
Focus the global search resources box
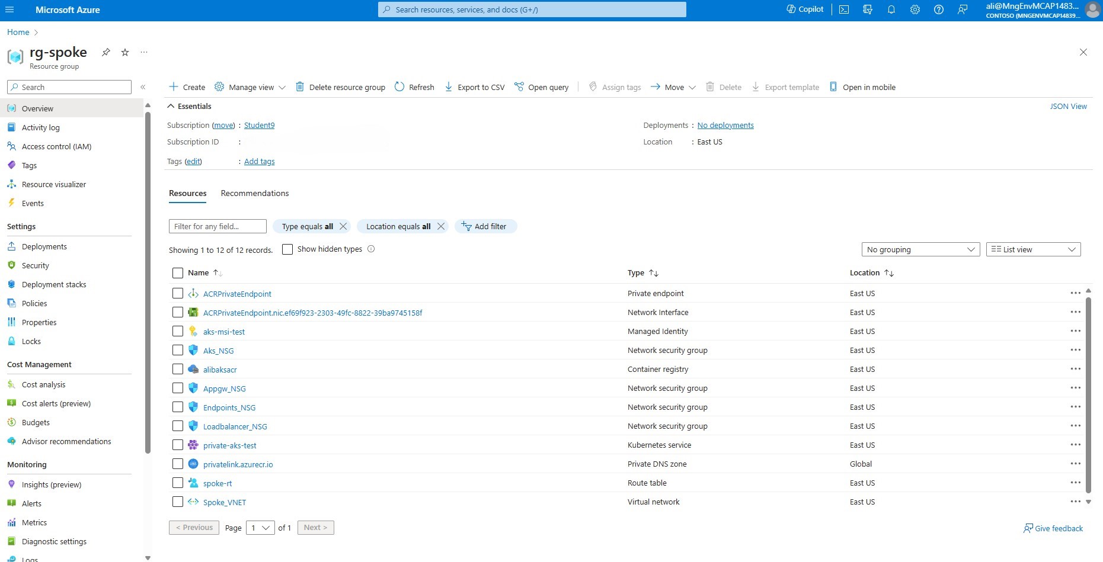pos(532,9)
